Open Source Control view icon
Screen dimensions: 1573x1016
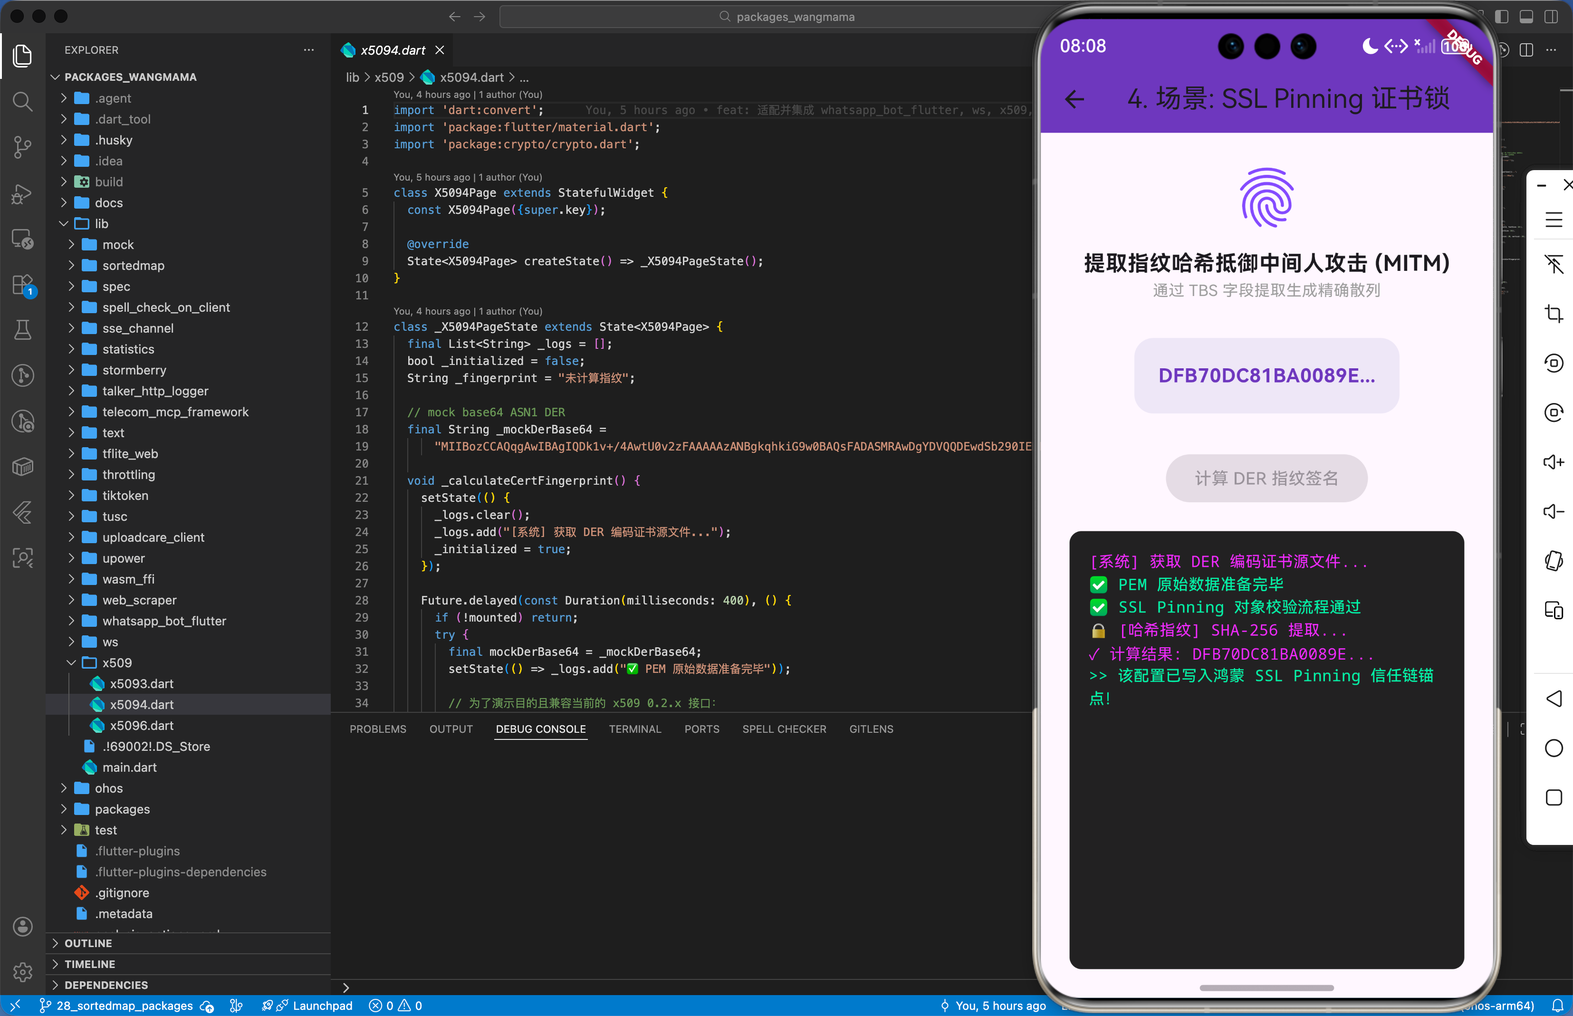coord(22,146)
